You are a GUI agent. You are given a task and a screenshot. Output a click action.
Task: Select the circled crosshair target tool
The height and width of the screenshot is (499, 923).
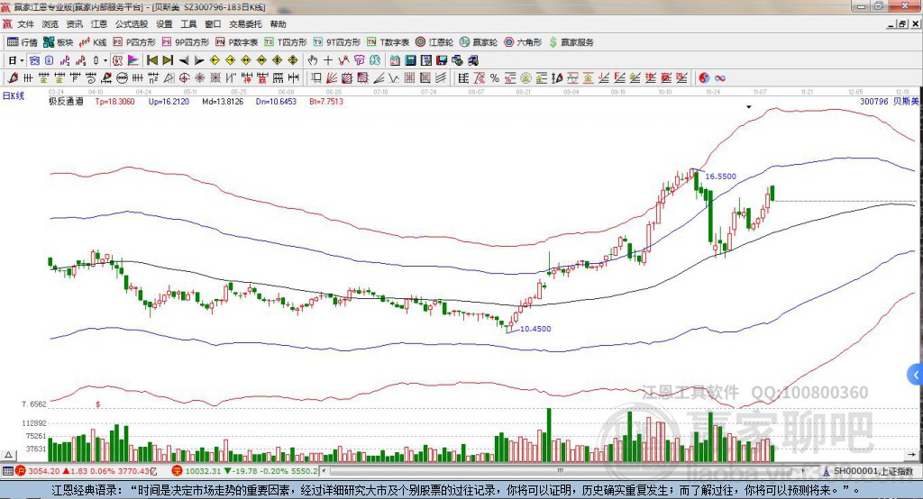click(184, 77)
